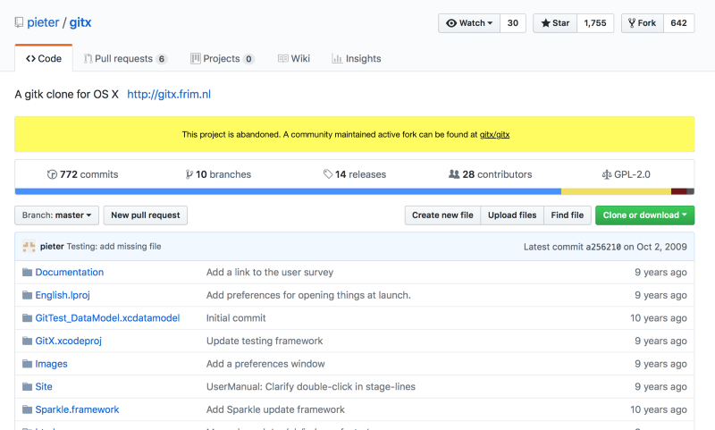715x430 pixels.
Task: Open the commit 'Update testing framework'
Action: (x=265, y=341)
